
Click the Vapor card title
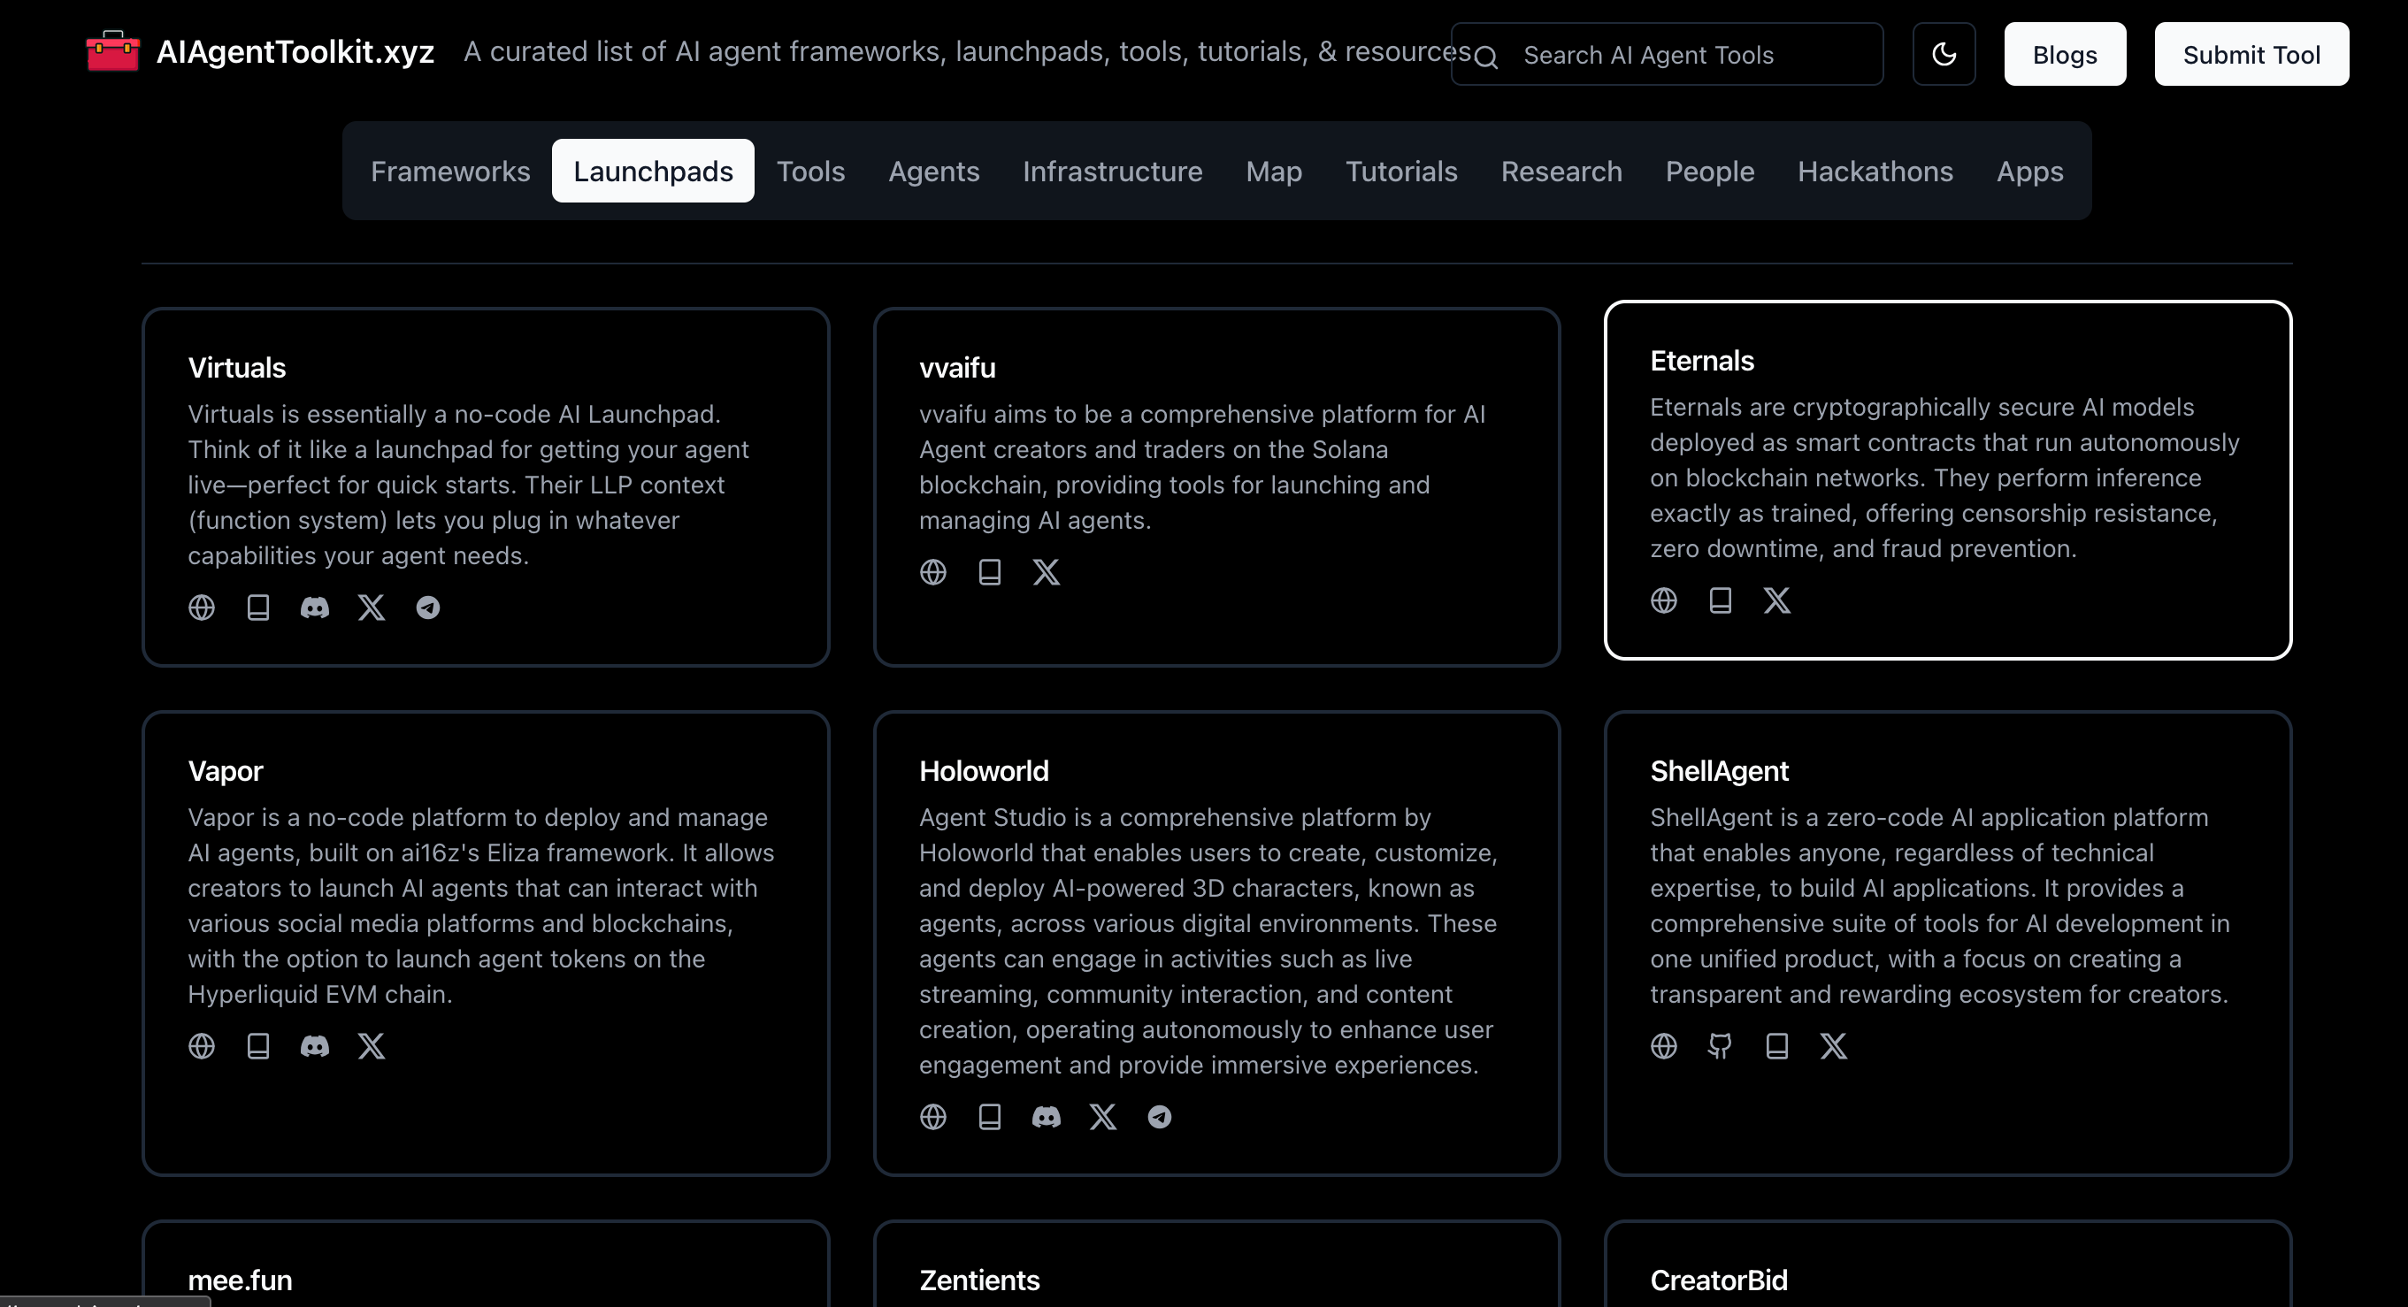(226, 771)
